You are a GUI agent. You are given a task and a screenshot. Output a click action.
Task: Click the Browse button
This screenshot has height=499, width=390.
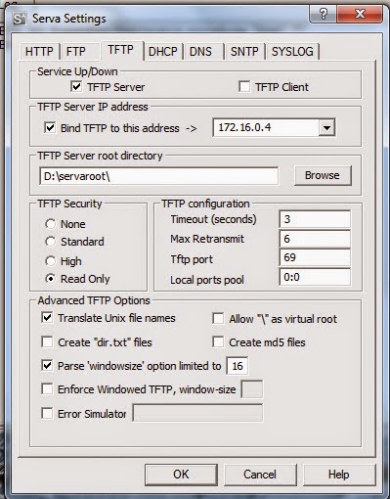pos(323,175)
